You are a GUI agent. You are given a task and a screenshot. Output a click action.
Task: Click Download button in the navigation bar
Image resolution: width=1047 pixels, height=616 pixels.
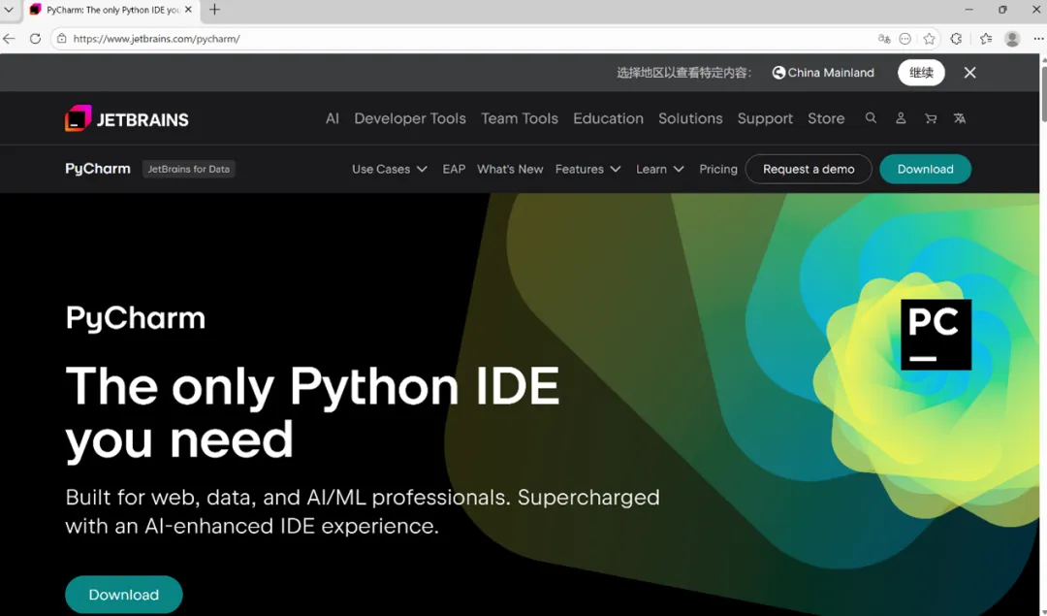pyautogui.click(x=926, y=169)
